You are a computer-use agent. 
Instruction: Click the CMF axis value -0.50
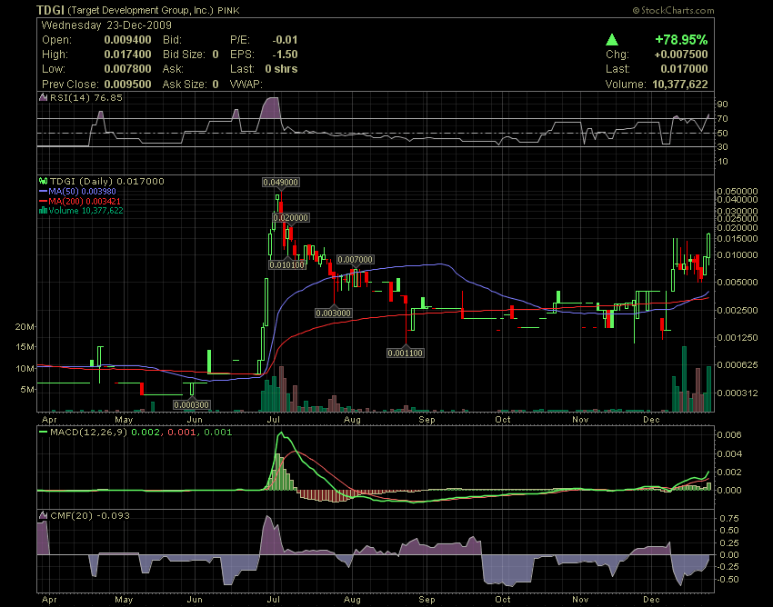coord(728,579)
